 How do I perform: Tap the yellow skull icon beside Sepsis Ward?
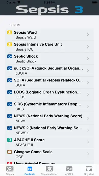[x=10, y=32]
